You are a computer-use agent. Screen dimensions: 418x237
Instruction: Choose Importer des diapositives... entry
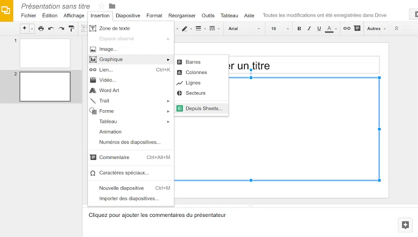tap(131, 199)
